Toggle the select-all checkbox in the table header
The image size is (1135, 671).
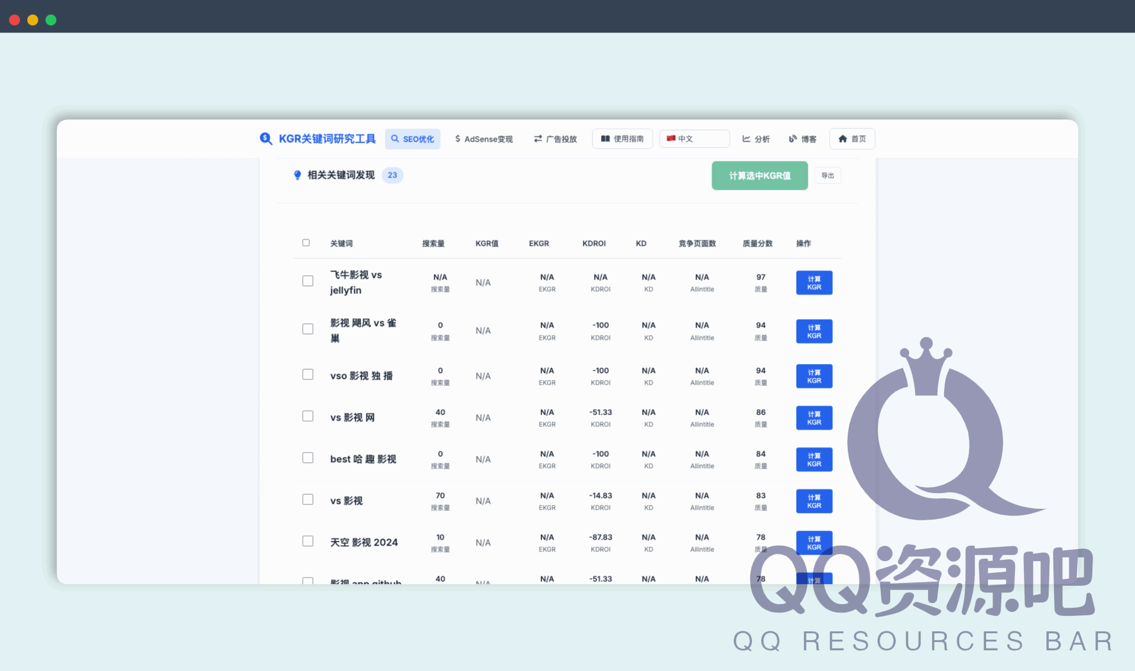[306, 242]
